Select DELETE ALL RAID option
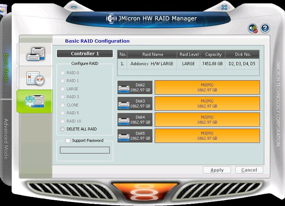This screenshot has height=206, width=285. [62, 129]
